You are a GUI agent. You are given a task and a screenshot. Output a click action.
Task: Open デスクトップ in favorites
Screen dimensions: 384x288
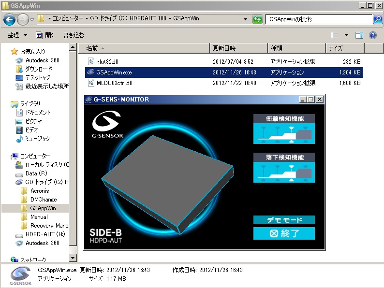[37, 78]
